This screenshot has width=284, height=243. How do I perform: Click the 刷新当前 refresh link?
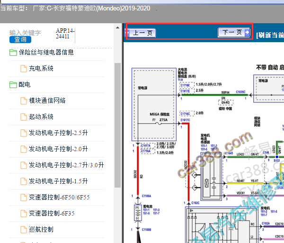coord(270,36)
